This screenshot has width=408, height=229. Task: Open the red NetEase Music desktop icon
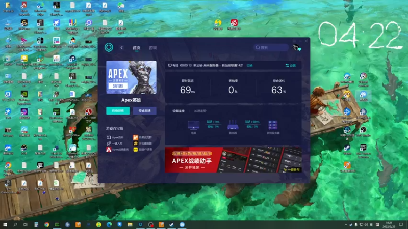(234, 24)
